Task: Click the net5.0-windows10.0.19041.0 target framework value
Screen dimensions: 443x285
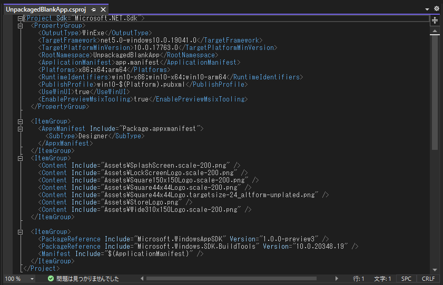Action: (149, 40)
